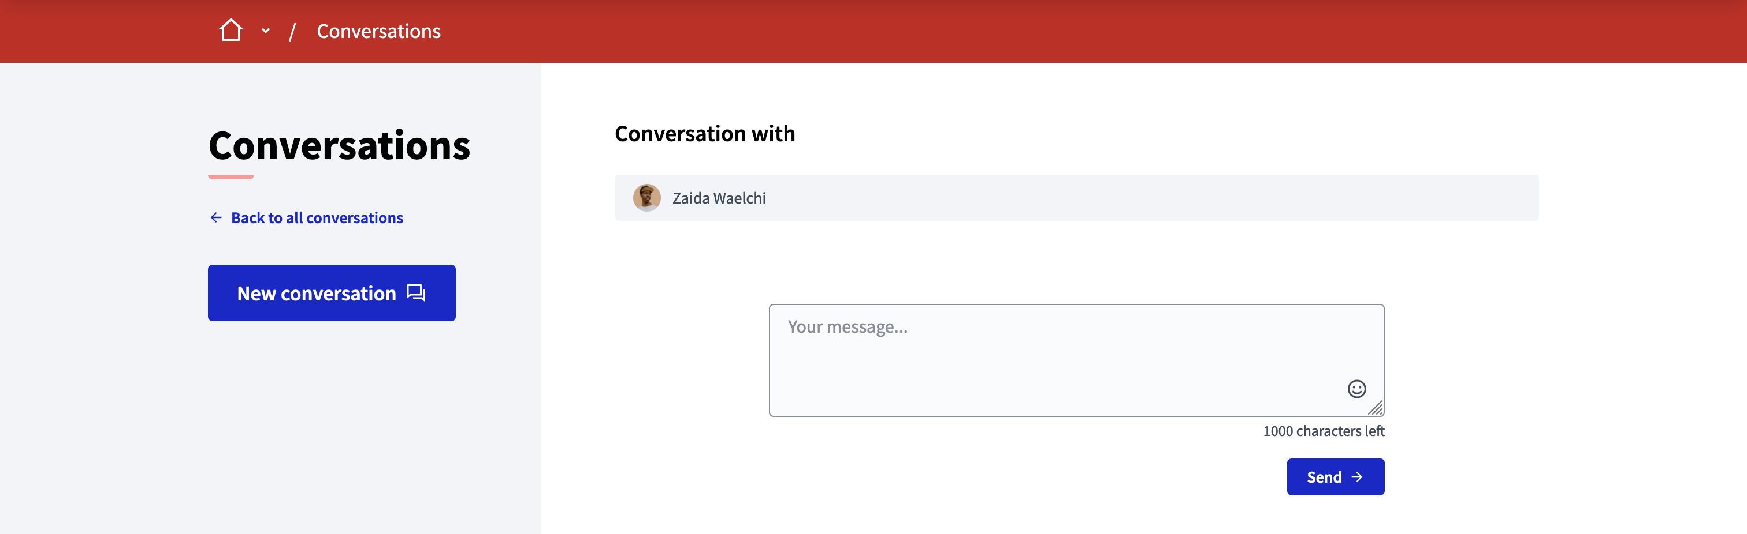Click Zaida Waelchi's profile avatar picture
Screen dimensions: 1747x534
(647, 198)
